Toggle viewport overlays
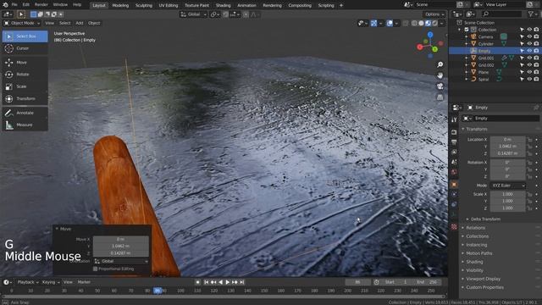The height and width of the screenshot is (305, 542). pyautogui.click(x=390, y=23)
